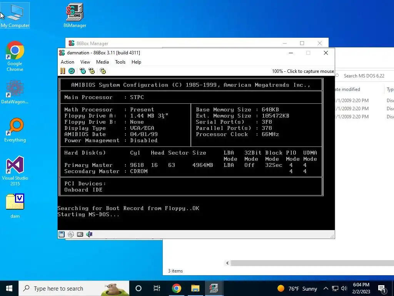Click '100% - Click to capture mouse' text
Screen dimensions: 394x296
click(303, 71)
